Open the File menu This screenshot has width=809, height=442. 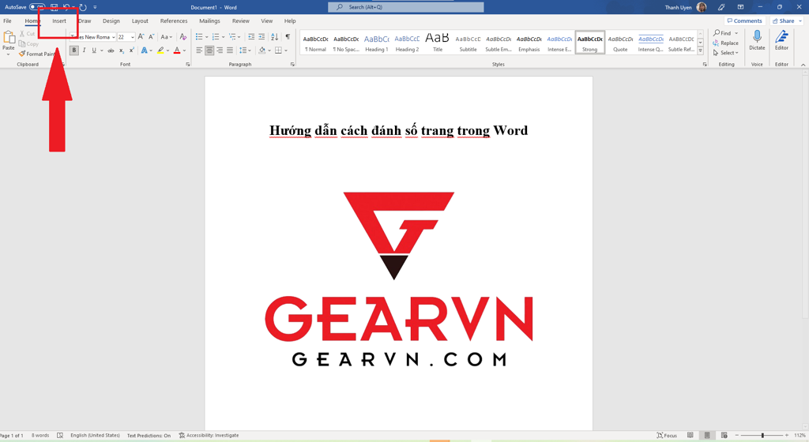point(7,21)
